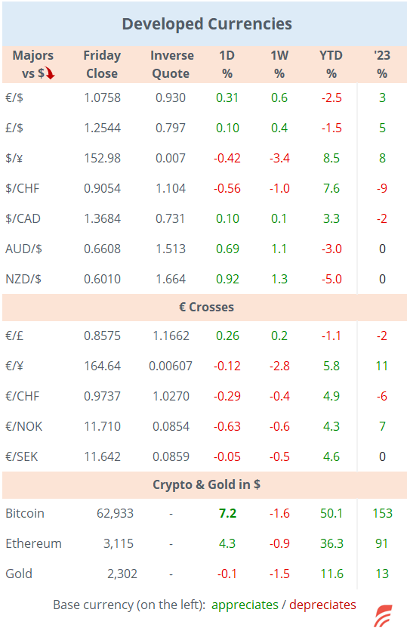Click the Developed Currencies title
This screenshot has height=631, width=407.
[207, 23]
